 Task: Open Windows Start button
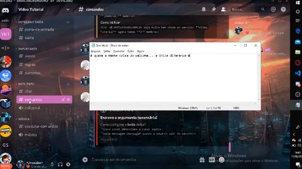(x=298, y=3)
